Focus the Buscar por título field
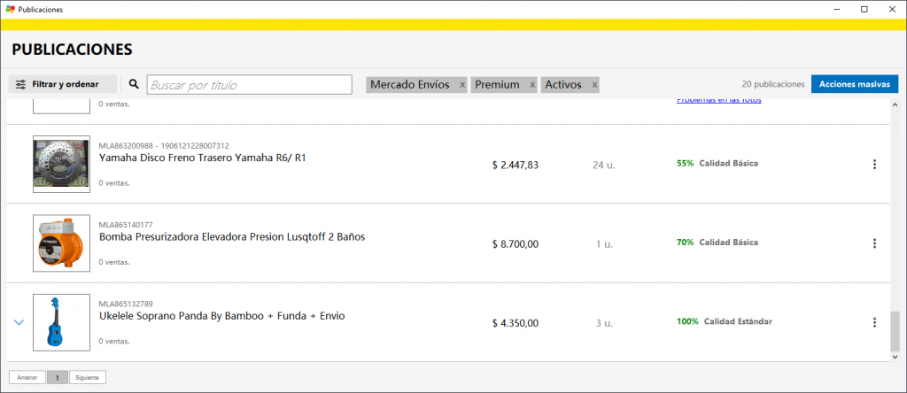907x393 pixels. [249, 84]
